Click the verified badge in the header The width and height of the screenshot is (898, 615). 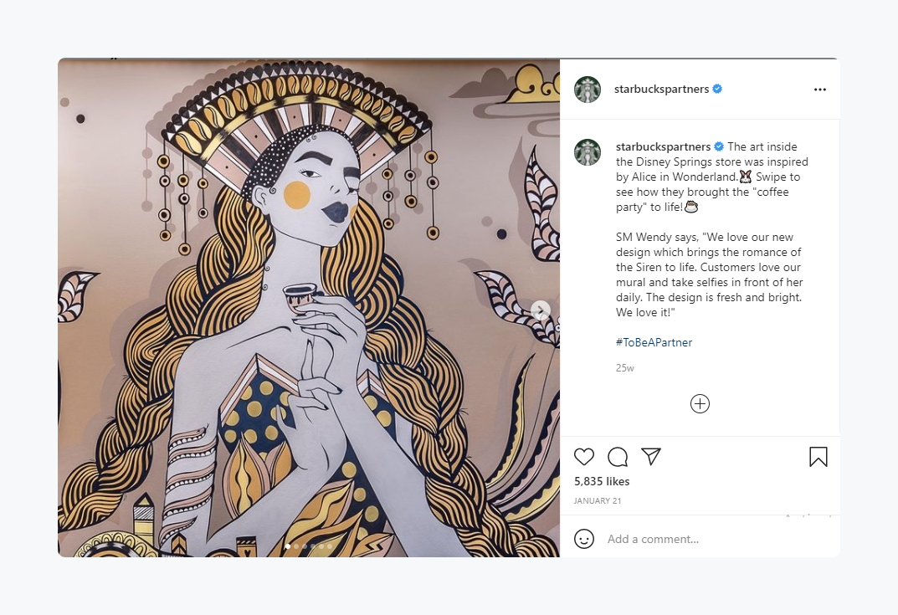click(717, 90)
